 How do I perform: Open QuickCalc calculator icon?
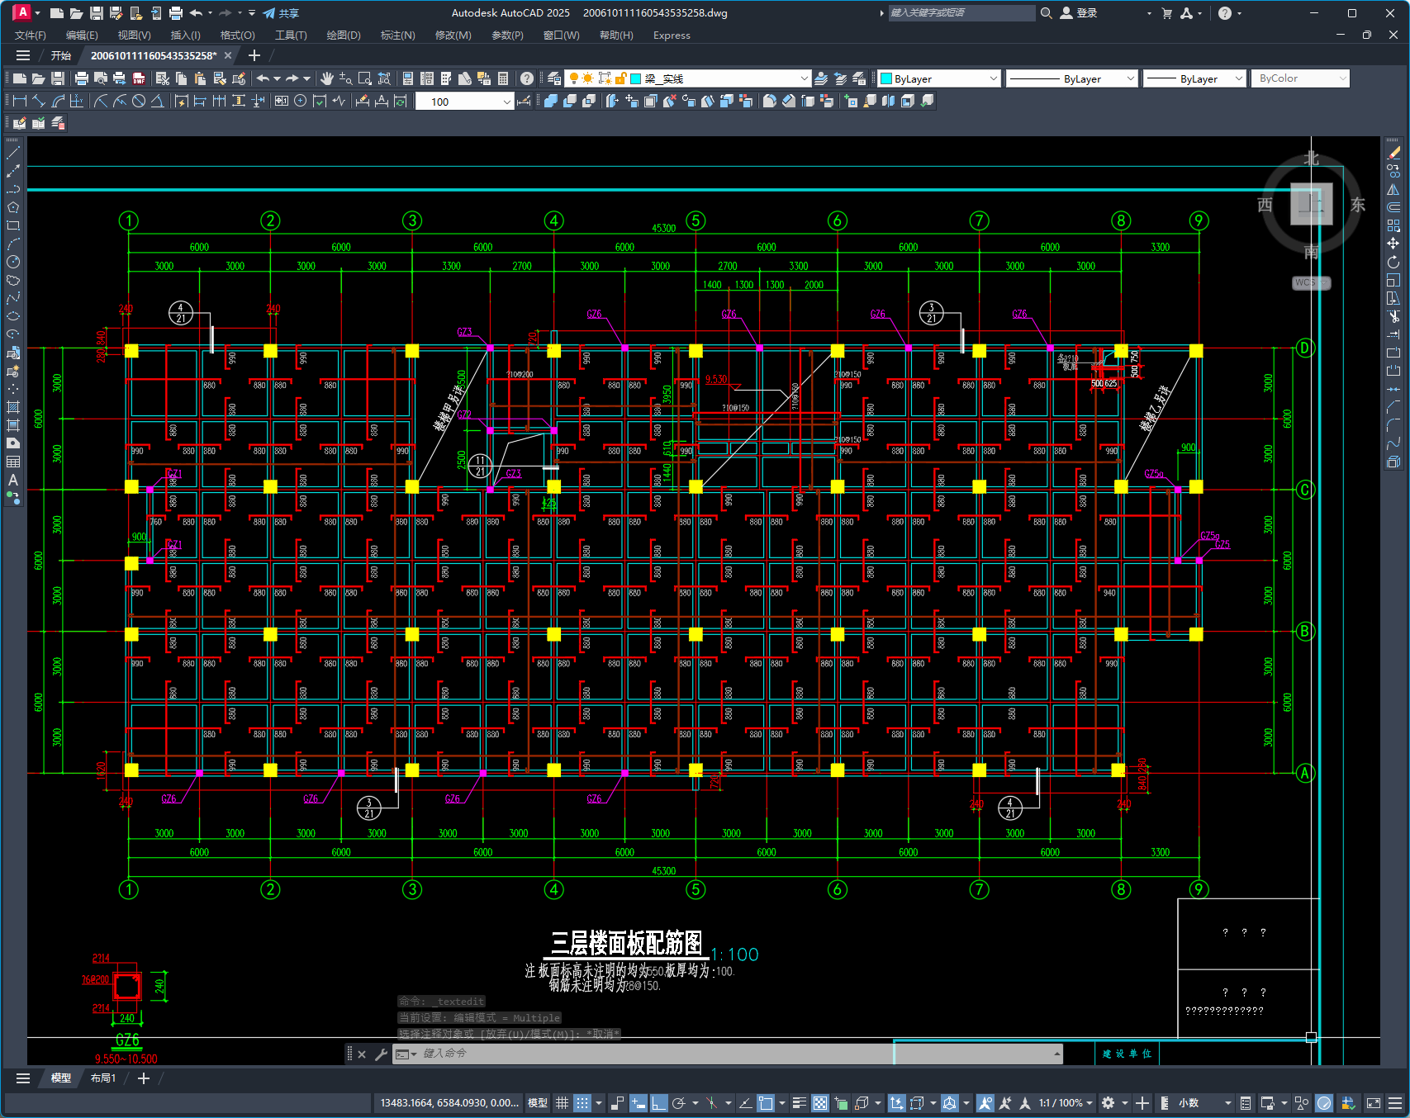(x=503, y=78)
